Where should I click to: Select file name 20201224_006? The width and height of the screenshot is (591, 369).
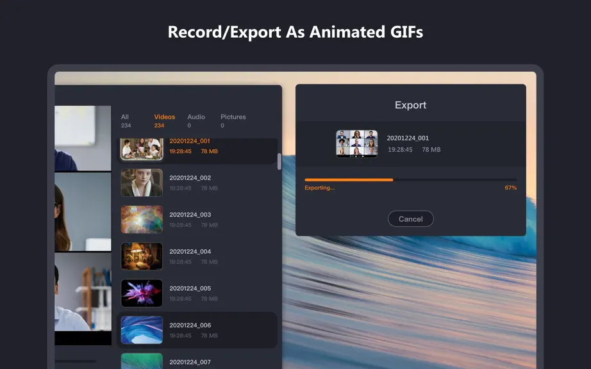190,325
